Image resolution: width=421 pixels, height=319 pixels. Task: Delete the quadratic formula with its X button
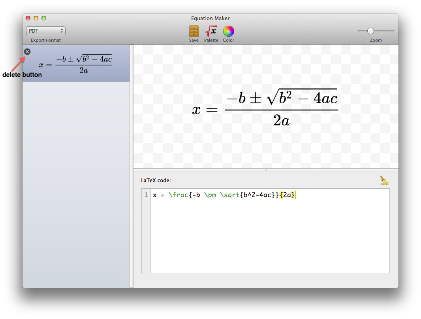(x=27, y=51)
